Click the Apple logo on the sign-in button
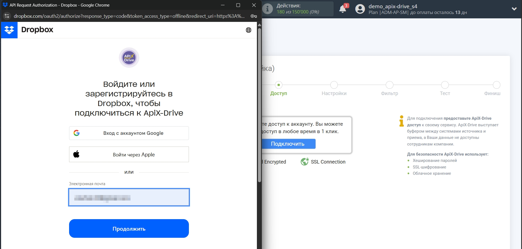Image resolution: width=522 pixels, height=249 pixels. 77,154
